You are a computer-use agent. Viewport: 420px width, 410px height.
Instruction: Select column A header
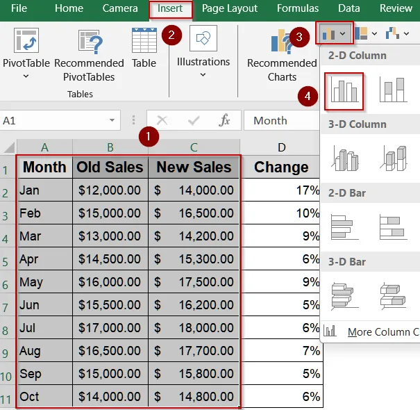click(x=44, y=147)
